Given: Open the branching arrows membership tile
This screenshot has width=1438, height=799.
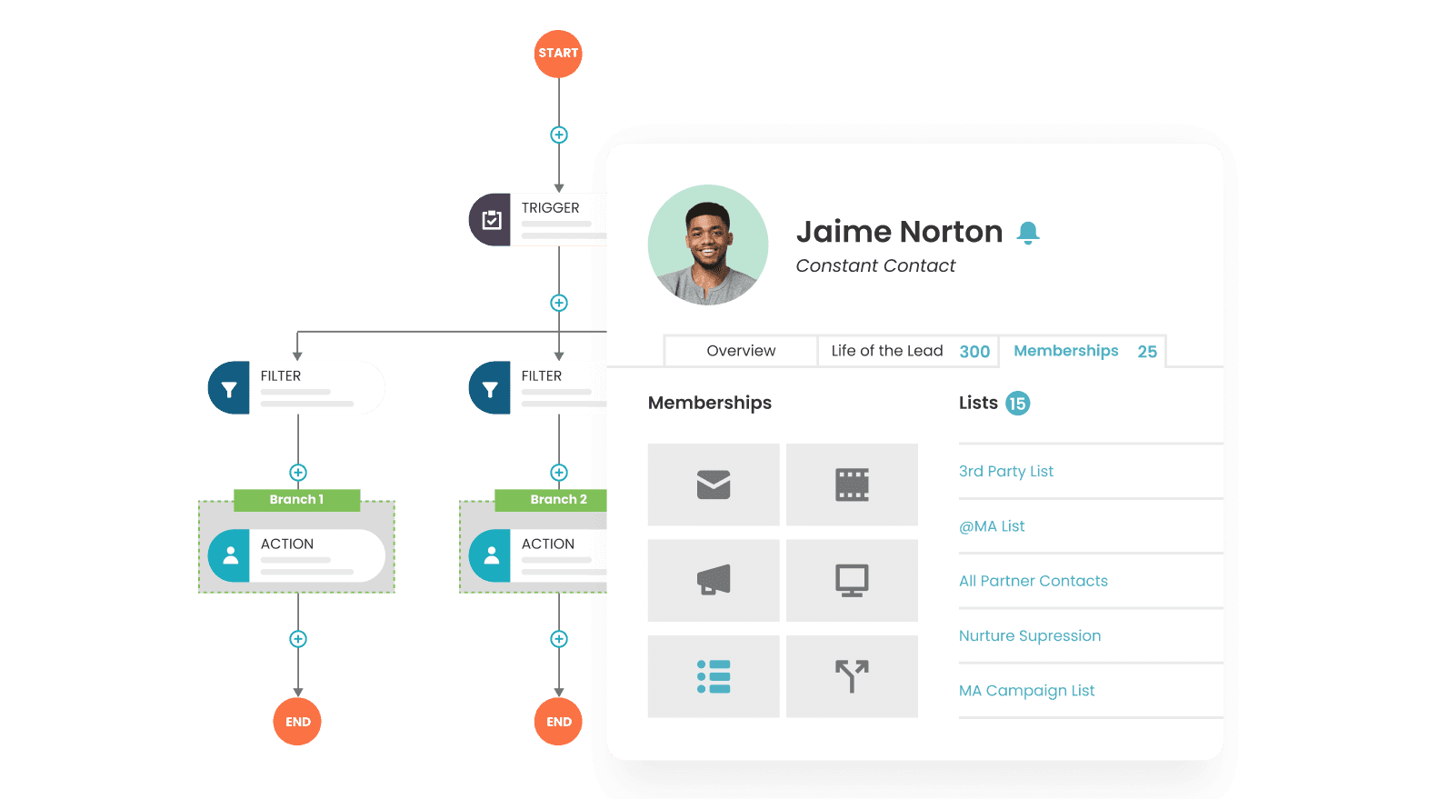Looking at the screenshot, I should coord(852,676).
